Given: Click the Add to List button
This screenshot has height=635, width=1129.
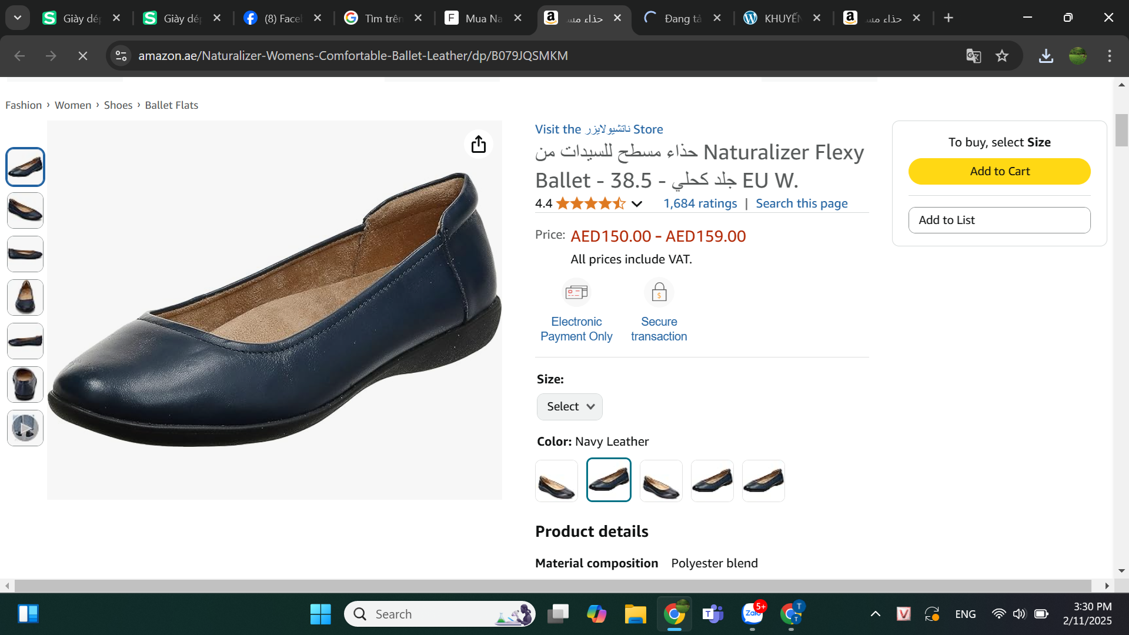Looking at the screenshot, I should coord(999,220).
